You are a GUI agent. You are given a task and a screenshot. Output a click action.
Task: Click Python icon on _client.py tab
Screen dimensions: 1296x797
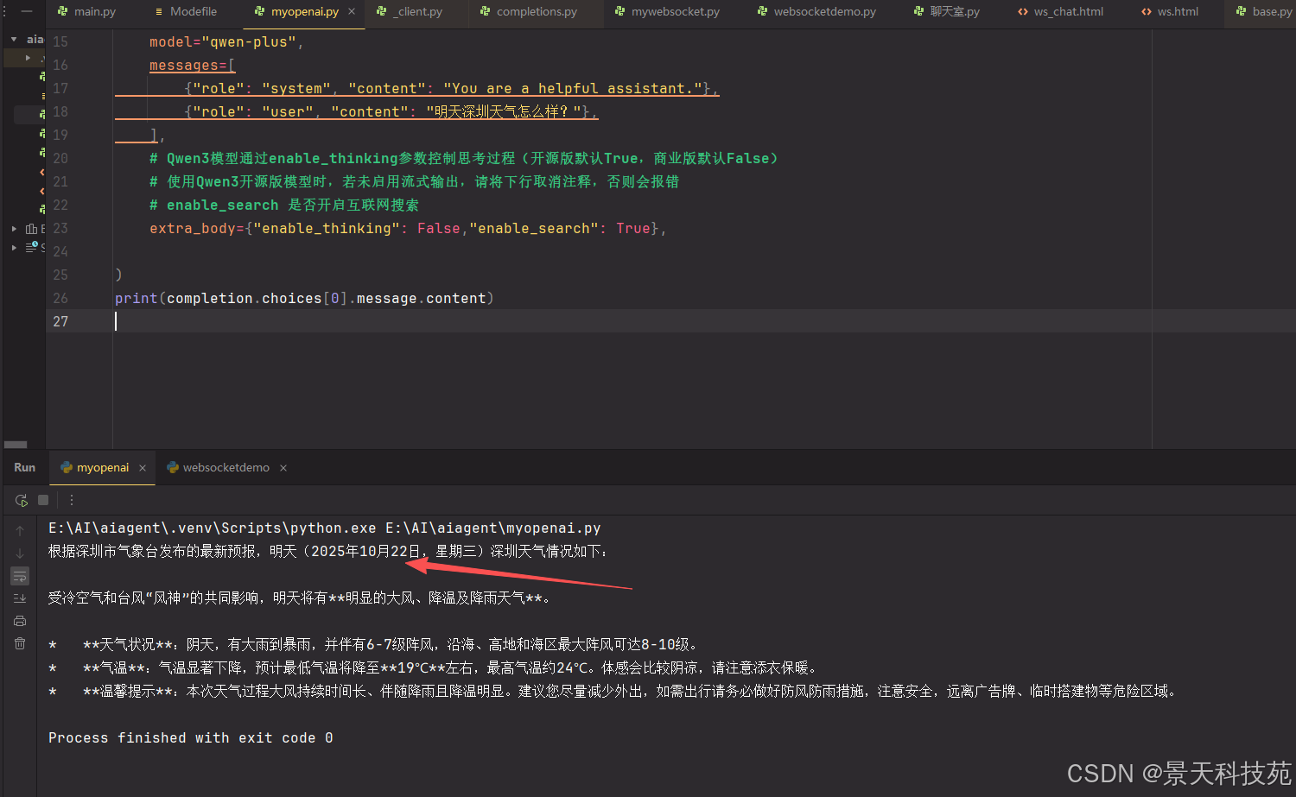(381, 11)
